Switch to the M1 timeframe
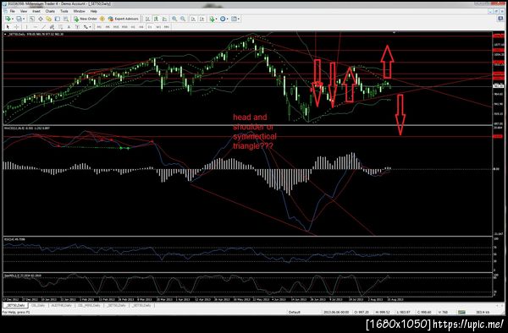 pos(99,27)
